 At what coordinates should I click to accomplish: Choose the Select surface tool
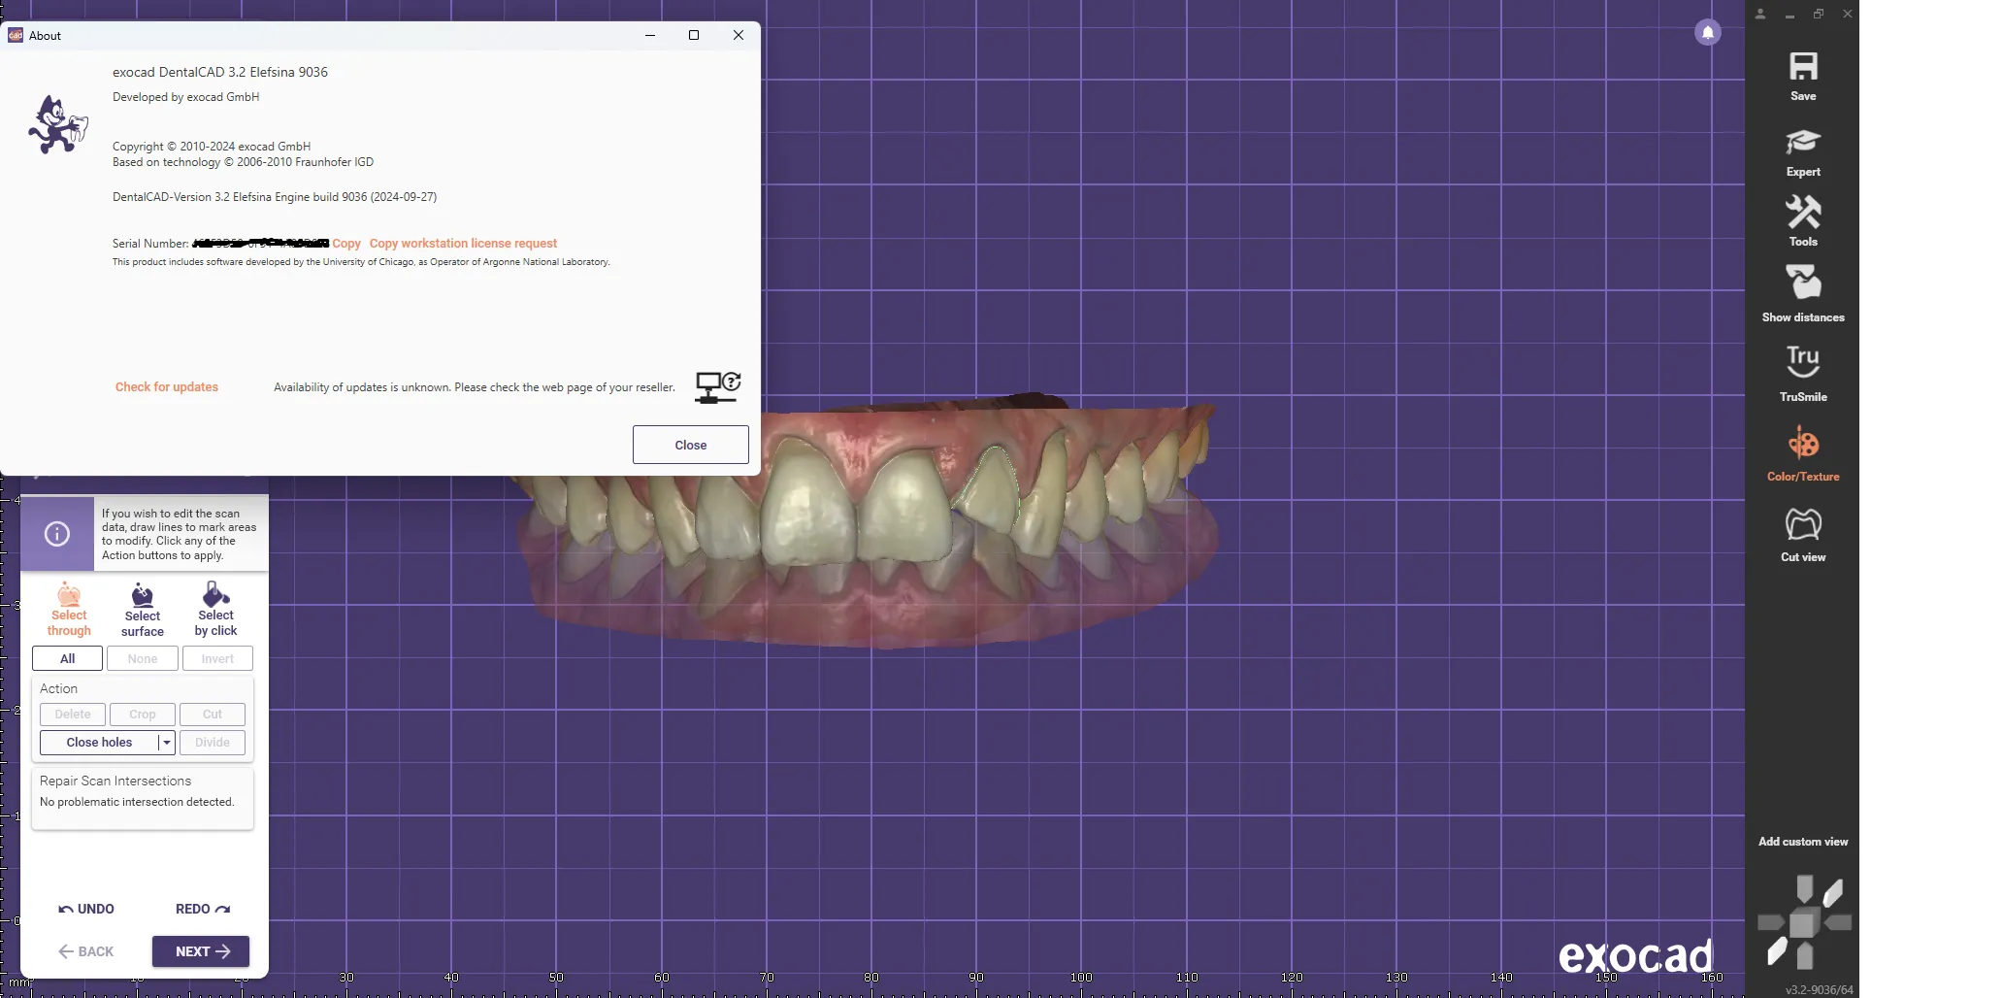pyautogui.click(x=143, y=610)
